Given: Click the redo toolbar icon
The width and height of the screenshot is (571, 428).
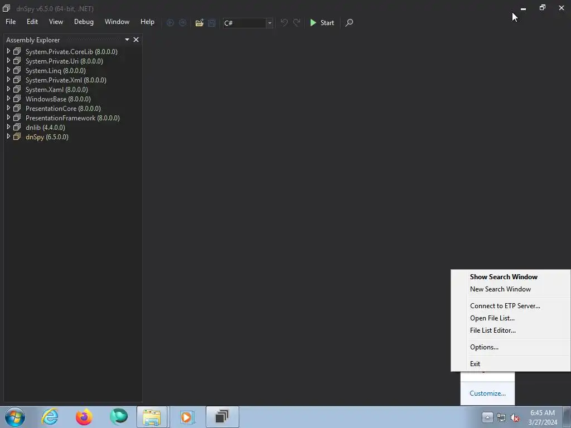Looking at the screenshot, I should pyautogui.click(x=297, y=22).
